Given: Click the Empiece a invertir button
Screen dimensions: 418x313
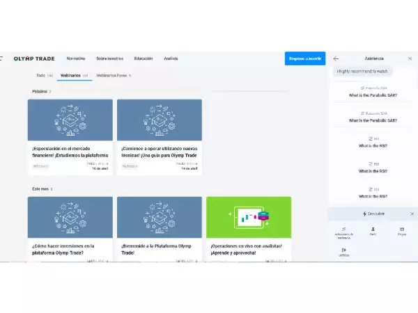Looking at the screenshot, I should [x=305, y=58].
